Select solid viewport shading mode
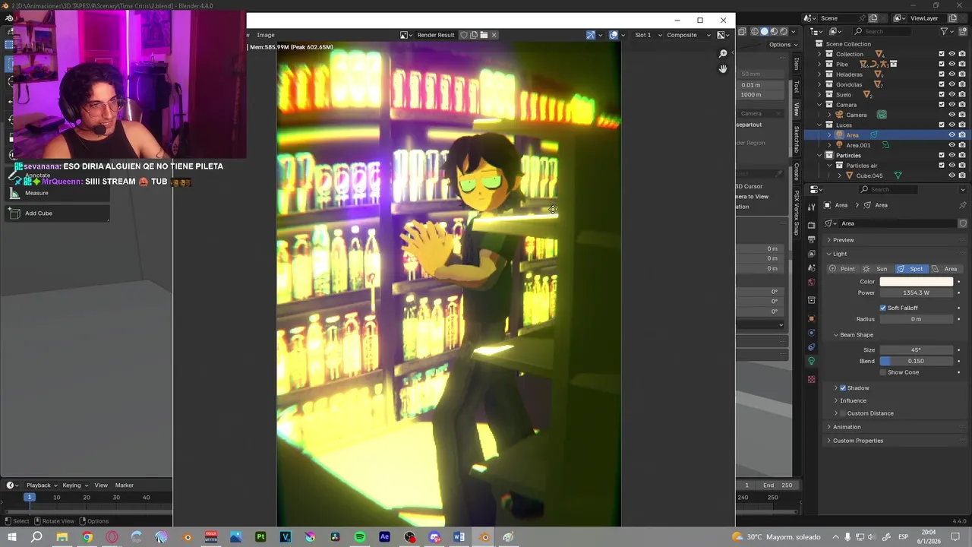The height and width of the screenshot is (547, 972). point(764,31)
